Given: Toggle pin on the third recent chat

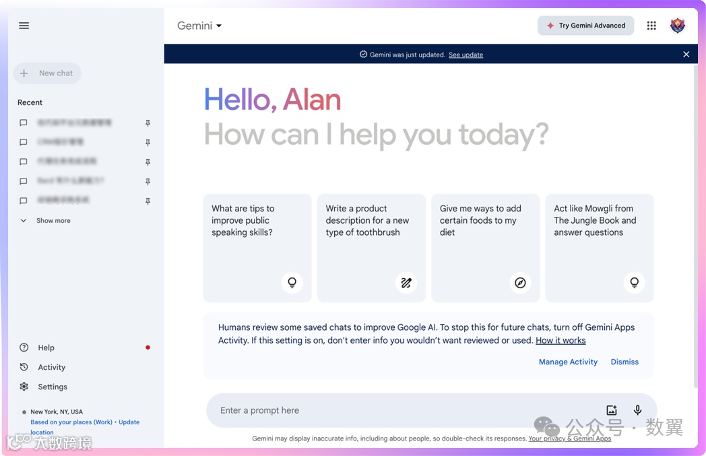Looking at the screenshot, I should pos(148,162).
